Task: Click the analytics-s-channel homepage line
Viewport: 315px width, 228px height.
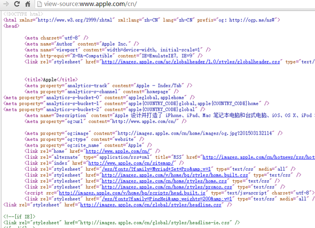Action: (x=102, y=92)
